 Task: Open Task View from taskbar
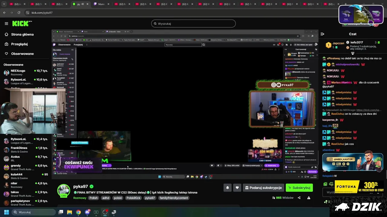(x=61, y=212)
